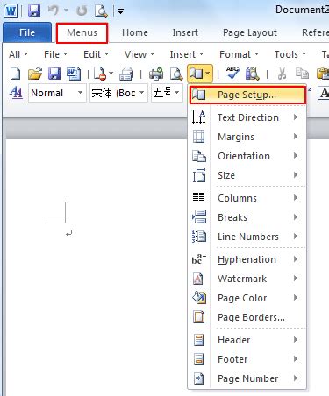Click the Email/fax send icon
This screenshot has width=329, height=396.
point(126,74)
